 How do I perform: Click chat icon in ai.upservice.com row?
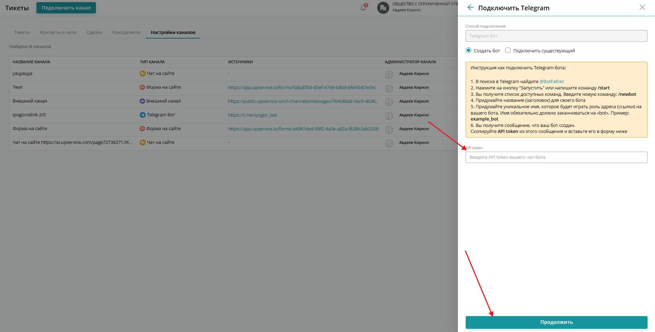coord(143,142)
